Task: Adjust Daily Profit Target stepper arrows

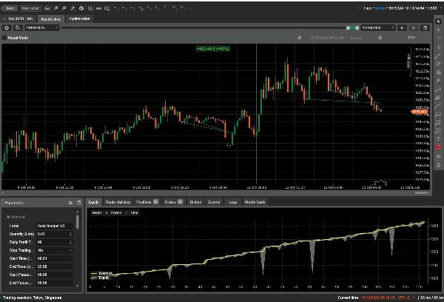Action: [x=70, y=242]
